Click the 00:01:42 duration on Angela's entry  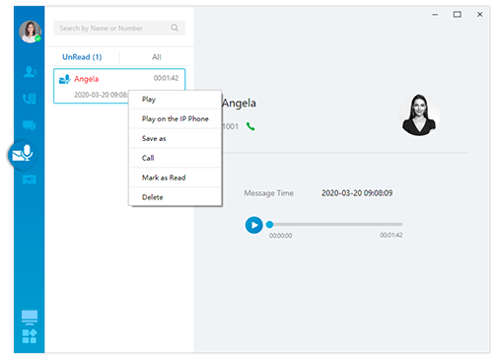(x=166, y=78)
